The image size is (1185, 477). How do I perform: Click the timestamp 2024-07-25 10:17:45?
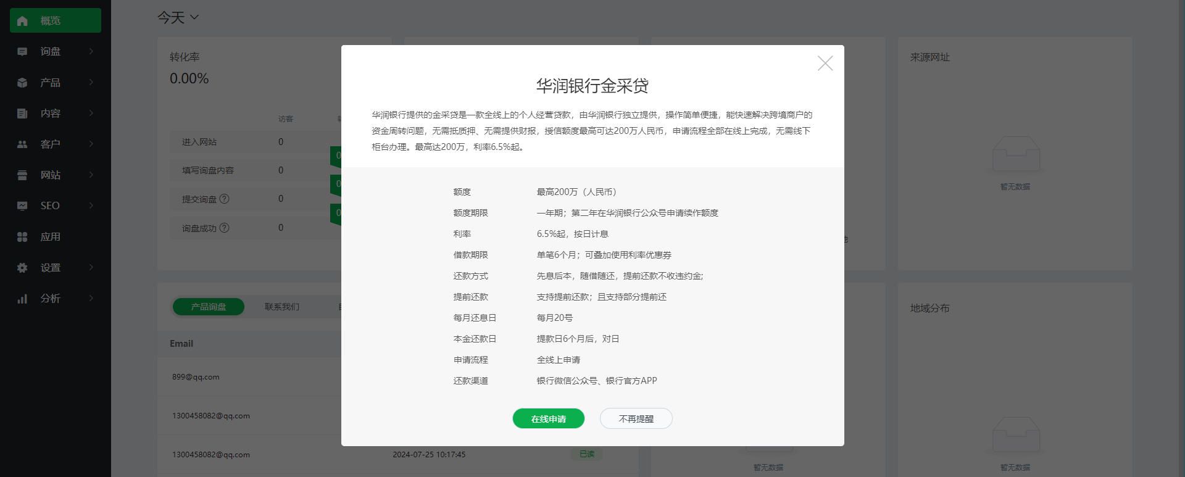click(429, 455)
